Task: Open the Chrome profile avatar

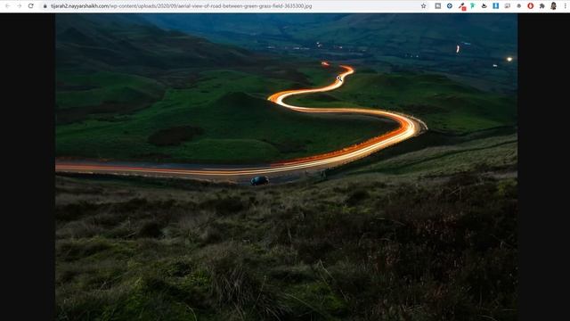Action: click(x=553, y=6)
